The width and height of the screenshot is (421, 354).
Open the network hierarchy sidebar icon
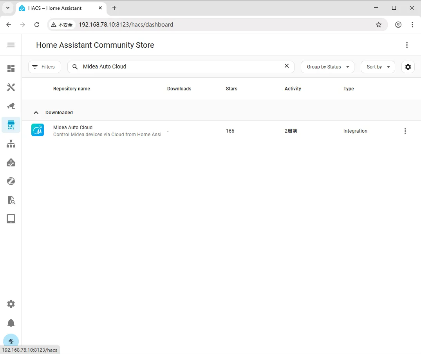pyautogui.click(x=11, y=144)
